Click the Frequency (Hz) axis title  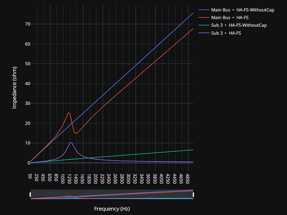(x=112, y=209)
